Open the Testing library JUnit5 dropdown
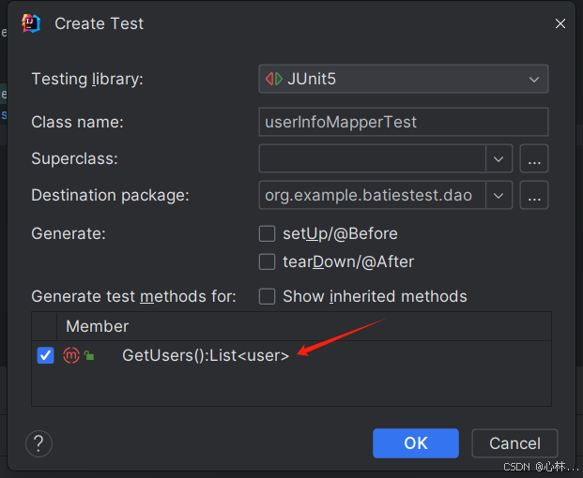 pos(404,79)
